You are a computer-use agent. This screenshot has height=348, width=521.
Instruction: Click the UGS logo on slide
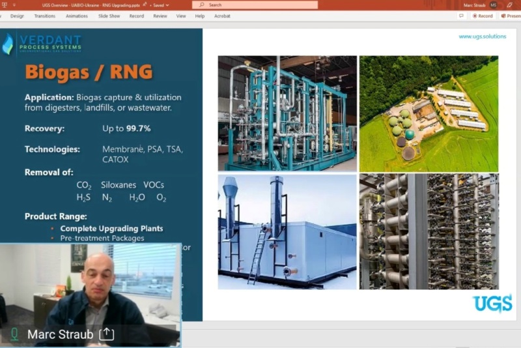pyautogui.click(x=492, y=303)
